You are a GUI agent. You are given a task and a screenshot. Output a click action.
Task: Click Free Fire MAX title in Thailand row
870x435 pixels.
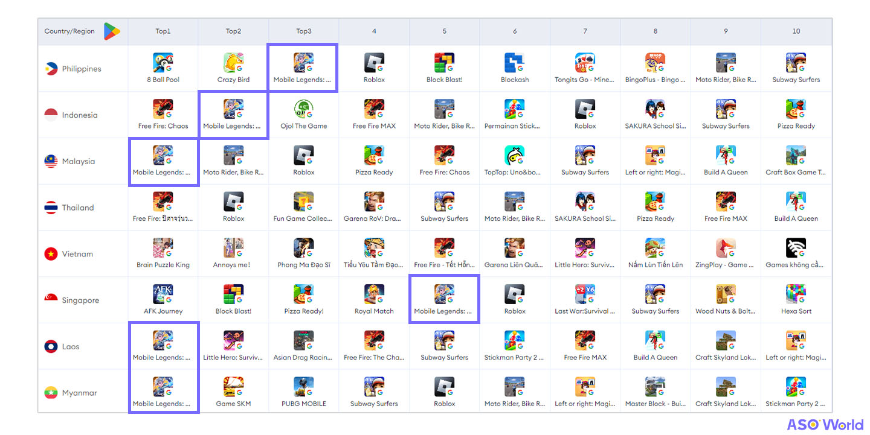coord(726,218)
